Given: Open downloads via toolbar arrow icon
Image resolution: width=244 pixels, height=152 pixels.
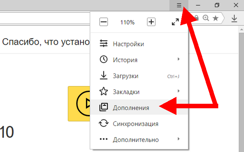Looking at the screenshot, I should (x=234, y=19).
